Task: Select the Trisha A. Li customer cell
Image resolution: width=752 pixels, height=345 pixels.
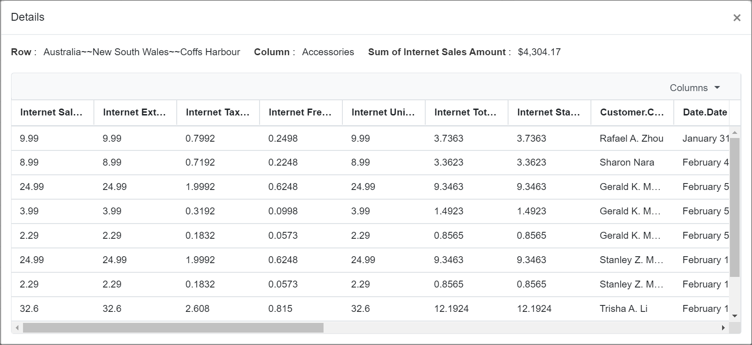Action: (632, 309)
